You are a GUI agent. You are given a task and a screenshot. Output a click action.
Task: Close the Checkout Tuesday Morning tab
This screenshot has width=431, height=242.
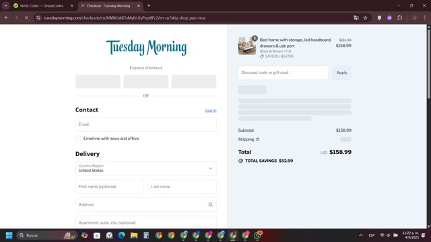(x=139, y=5)
